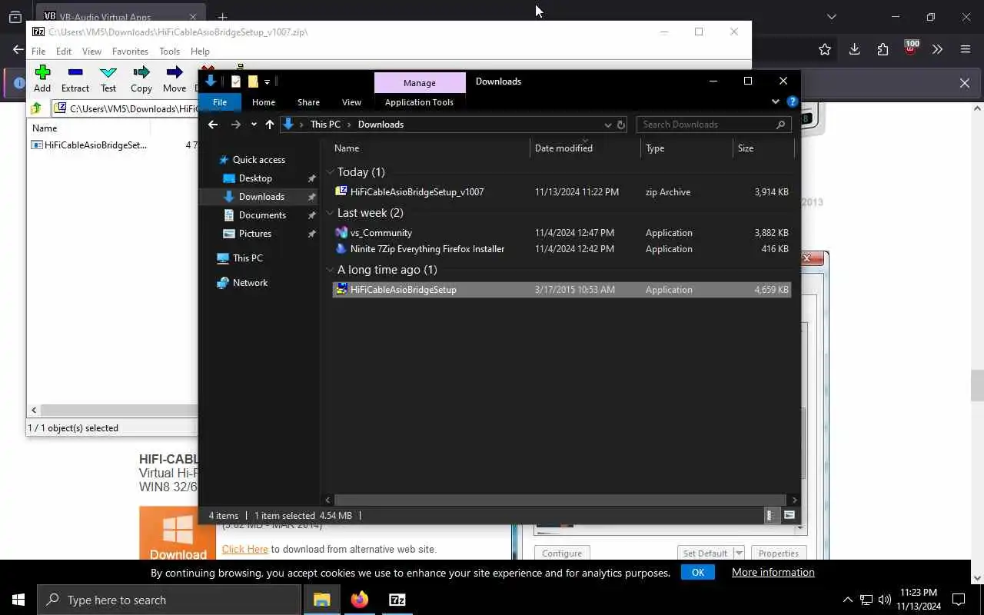
Task: Select Network in navigation pane
Action: [x=250, y=283]
